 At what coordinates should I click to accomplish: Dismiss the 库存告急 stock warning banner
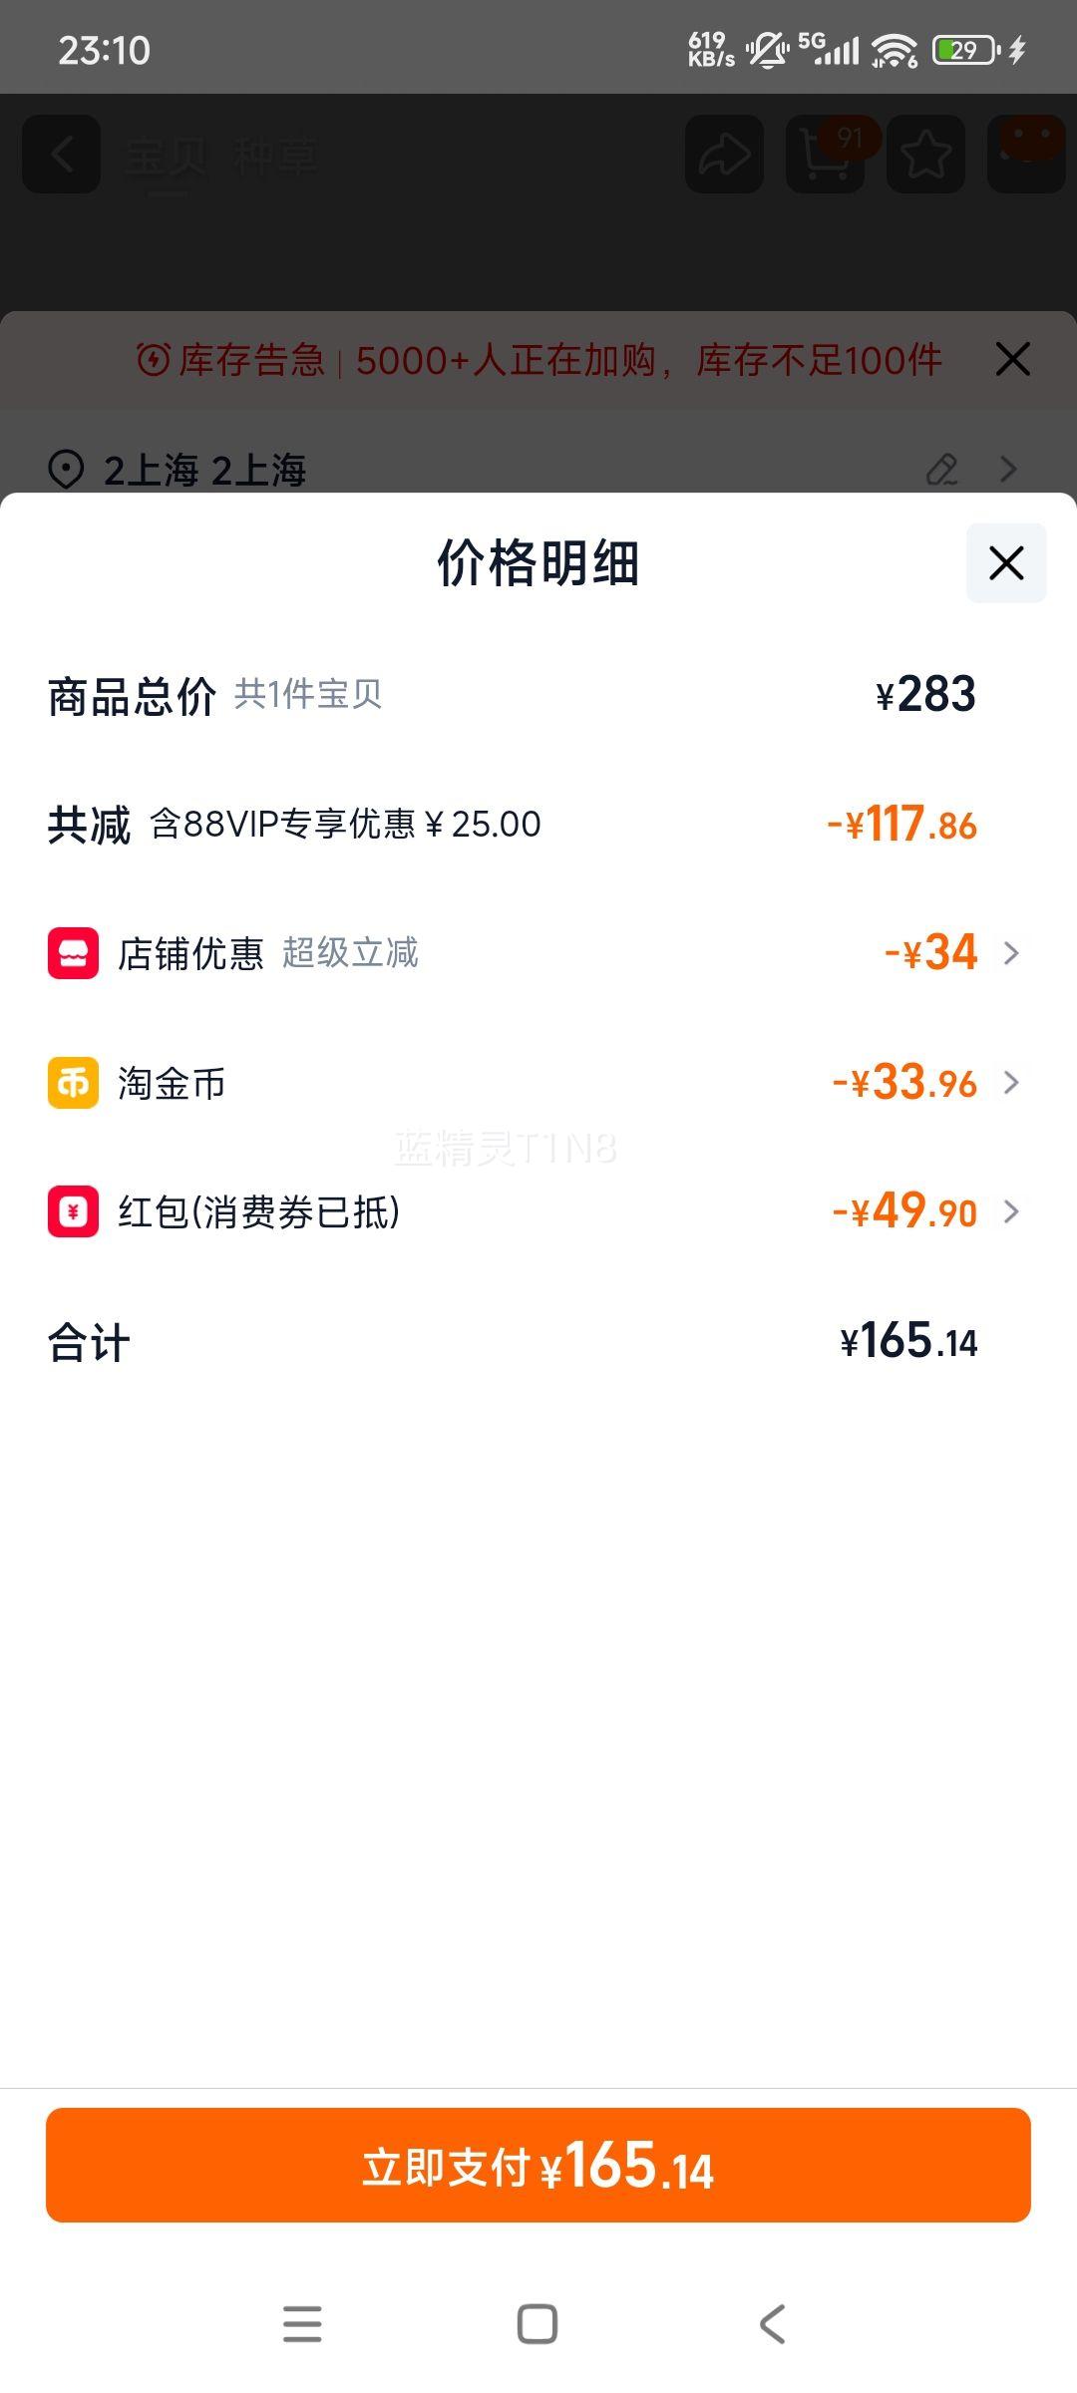coord(1012,359)
